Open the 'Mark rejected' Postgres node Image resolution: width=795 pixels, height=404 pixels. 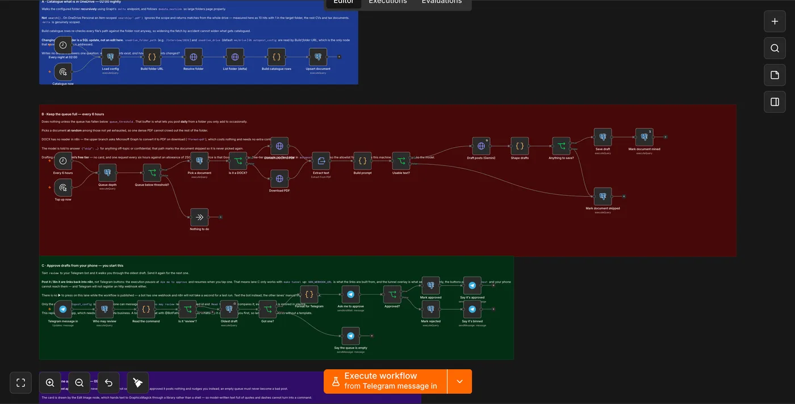point(430,309)
